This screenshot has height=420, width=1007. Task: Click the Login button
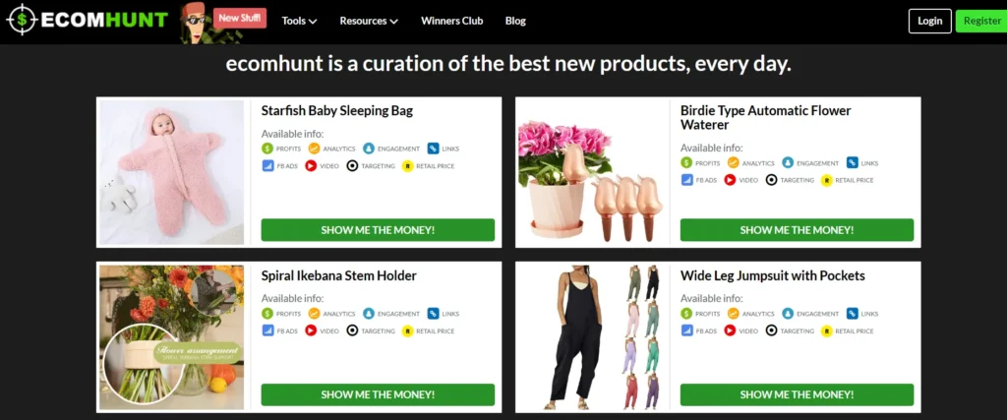pos(929,21)
